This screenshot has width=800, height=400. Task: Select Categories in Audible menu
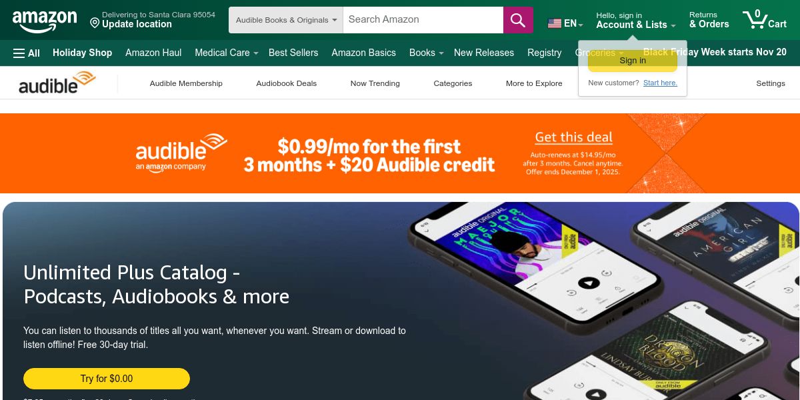[453, 83]
